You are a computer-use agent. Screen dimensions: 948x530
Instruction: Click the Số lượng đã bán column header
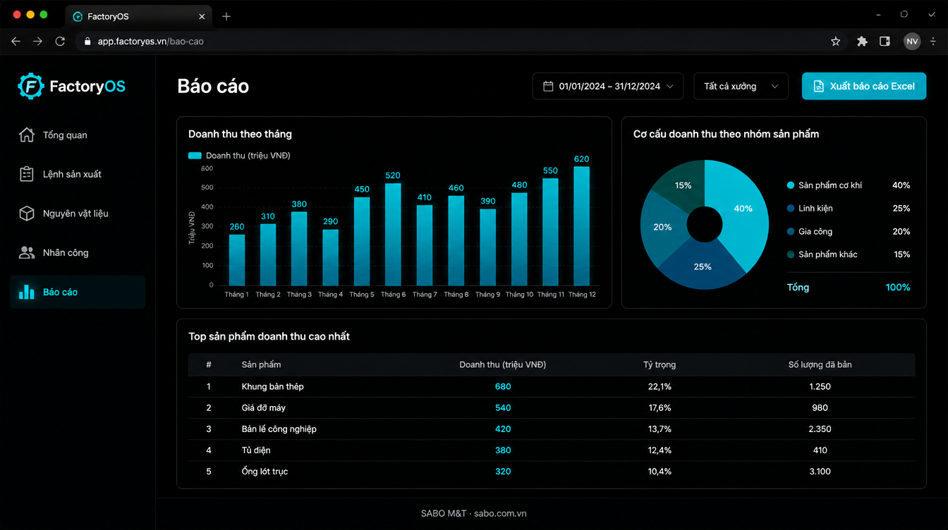point(820,364)
